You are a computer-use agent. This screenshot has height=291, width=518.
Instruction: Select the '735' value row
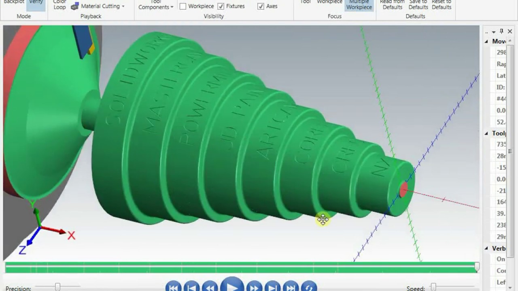[499, 144]
